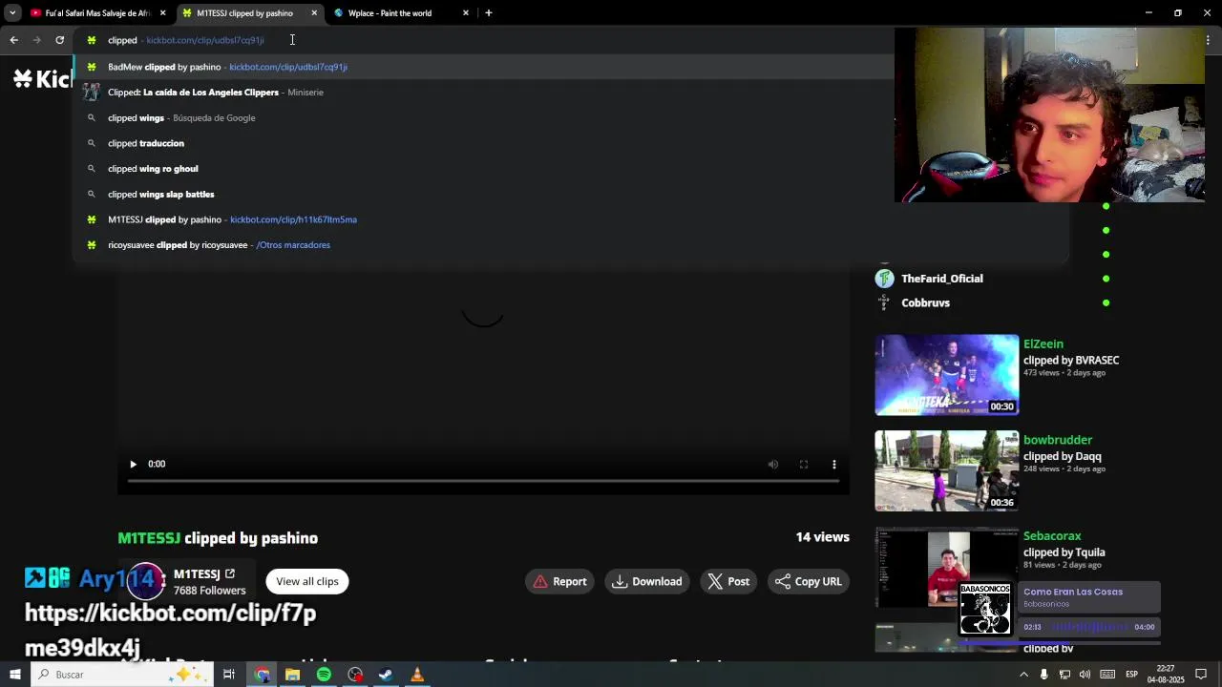Download the clip
1222x687 pixels.
point(647,581)
